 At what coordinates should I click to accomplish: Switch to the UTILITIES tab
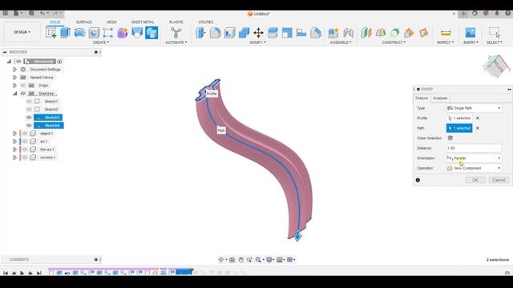coord(206,22)
